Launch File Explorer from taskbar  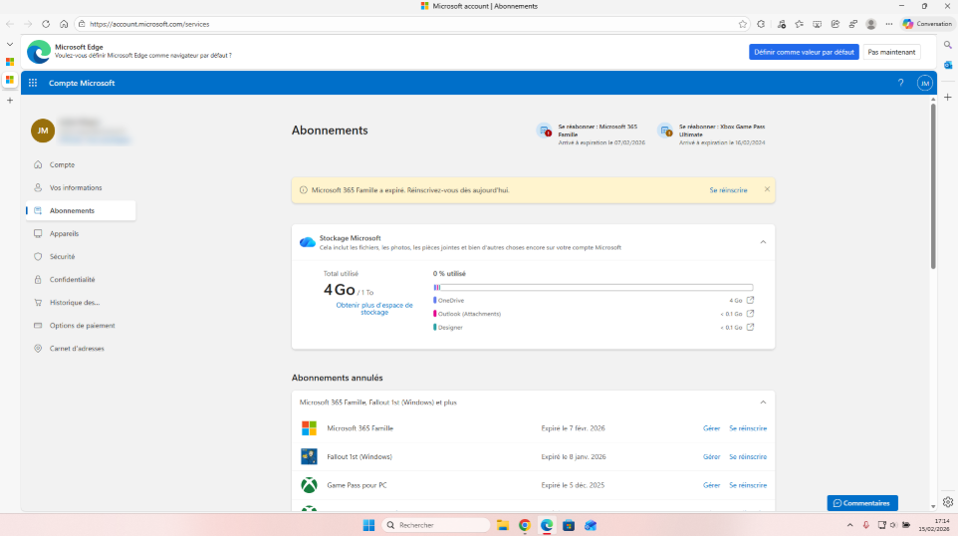(x=502, y=525)
